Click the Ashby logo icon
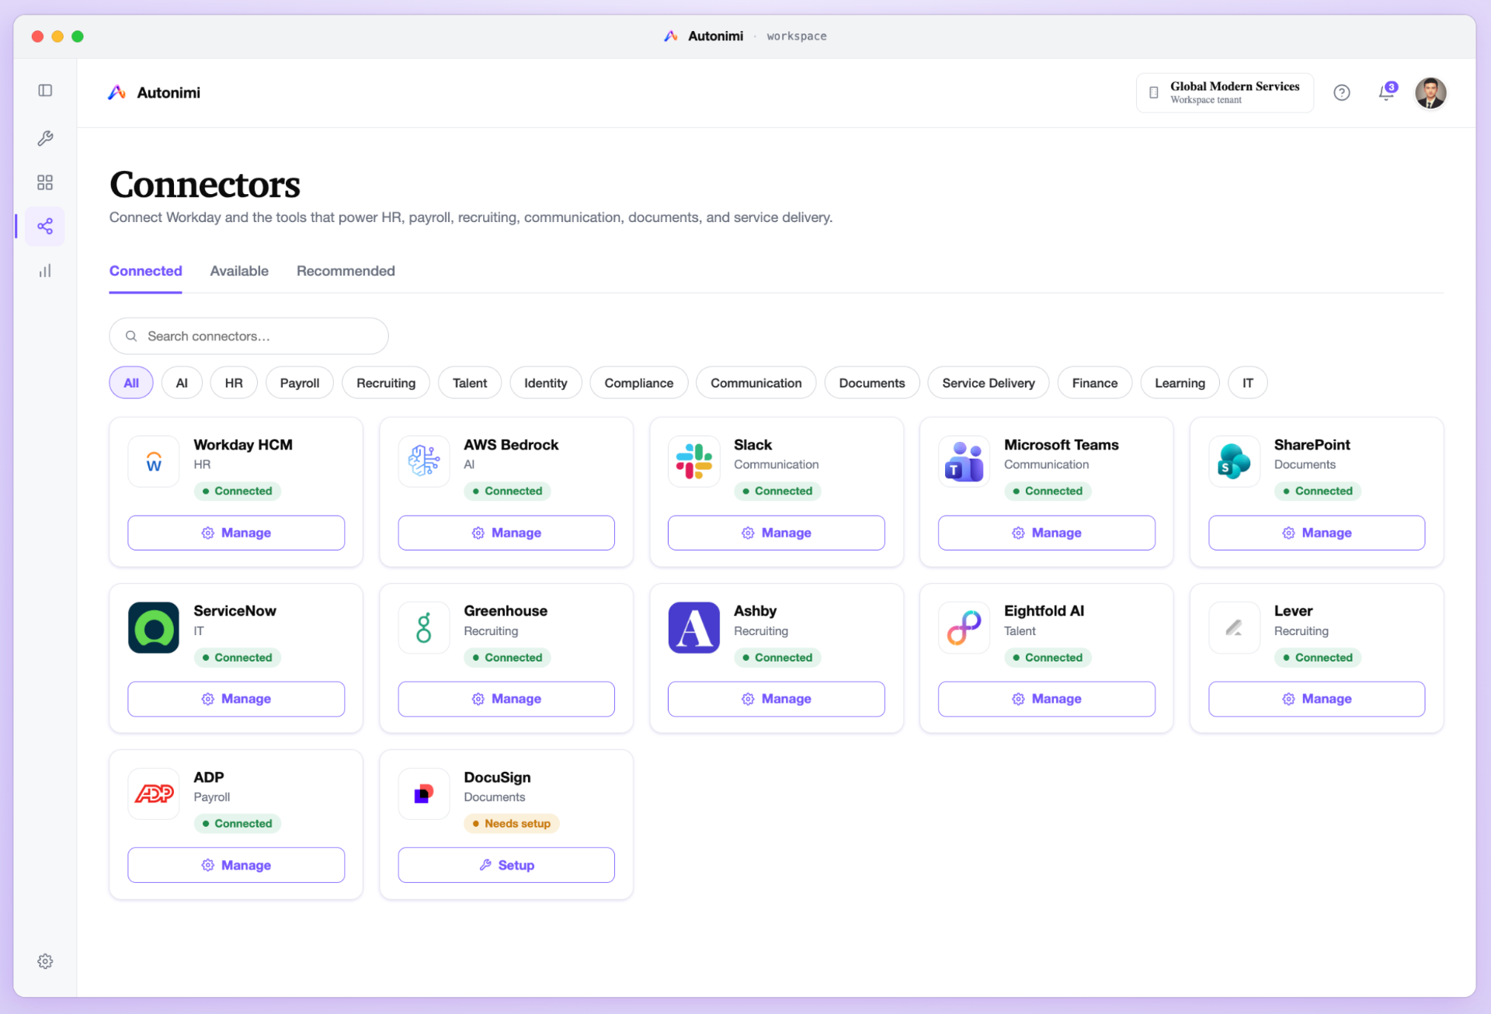 694,628
